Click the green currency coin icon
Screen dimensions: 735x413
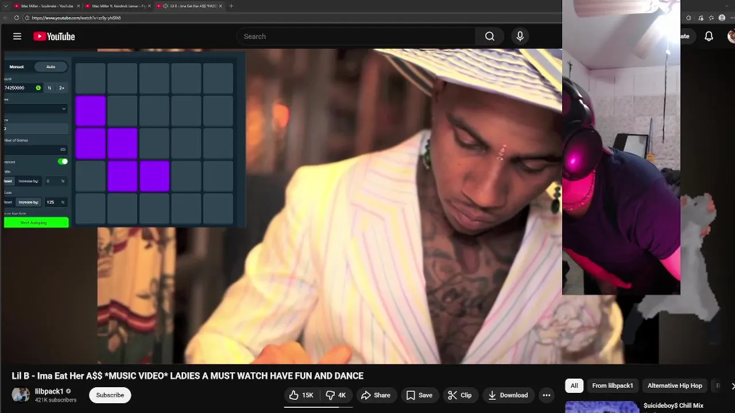[x=38, y=88]
